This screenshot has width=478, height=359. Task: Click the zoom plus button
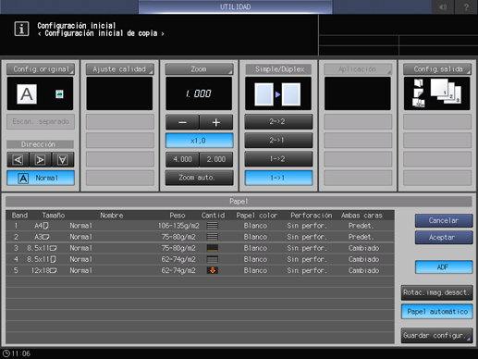tap(216, 122)
